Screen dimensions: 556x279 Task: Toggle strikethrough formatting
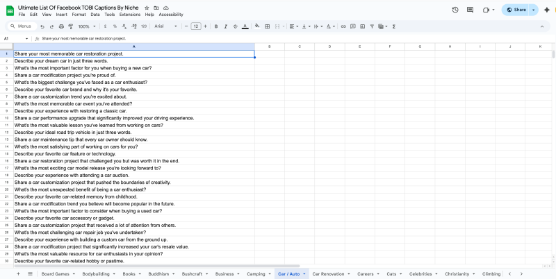[235, 26]
